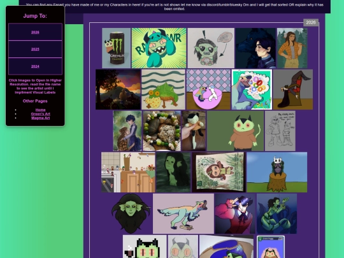
Task: Open the green-faced character in brown sweater image
Action: [x=236, y=131]
